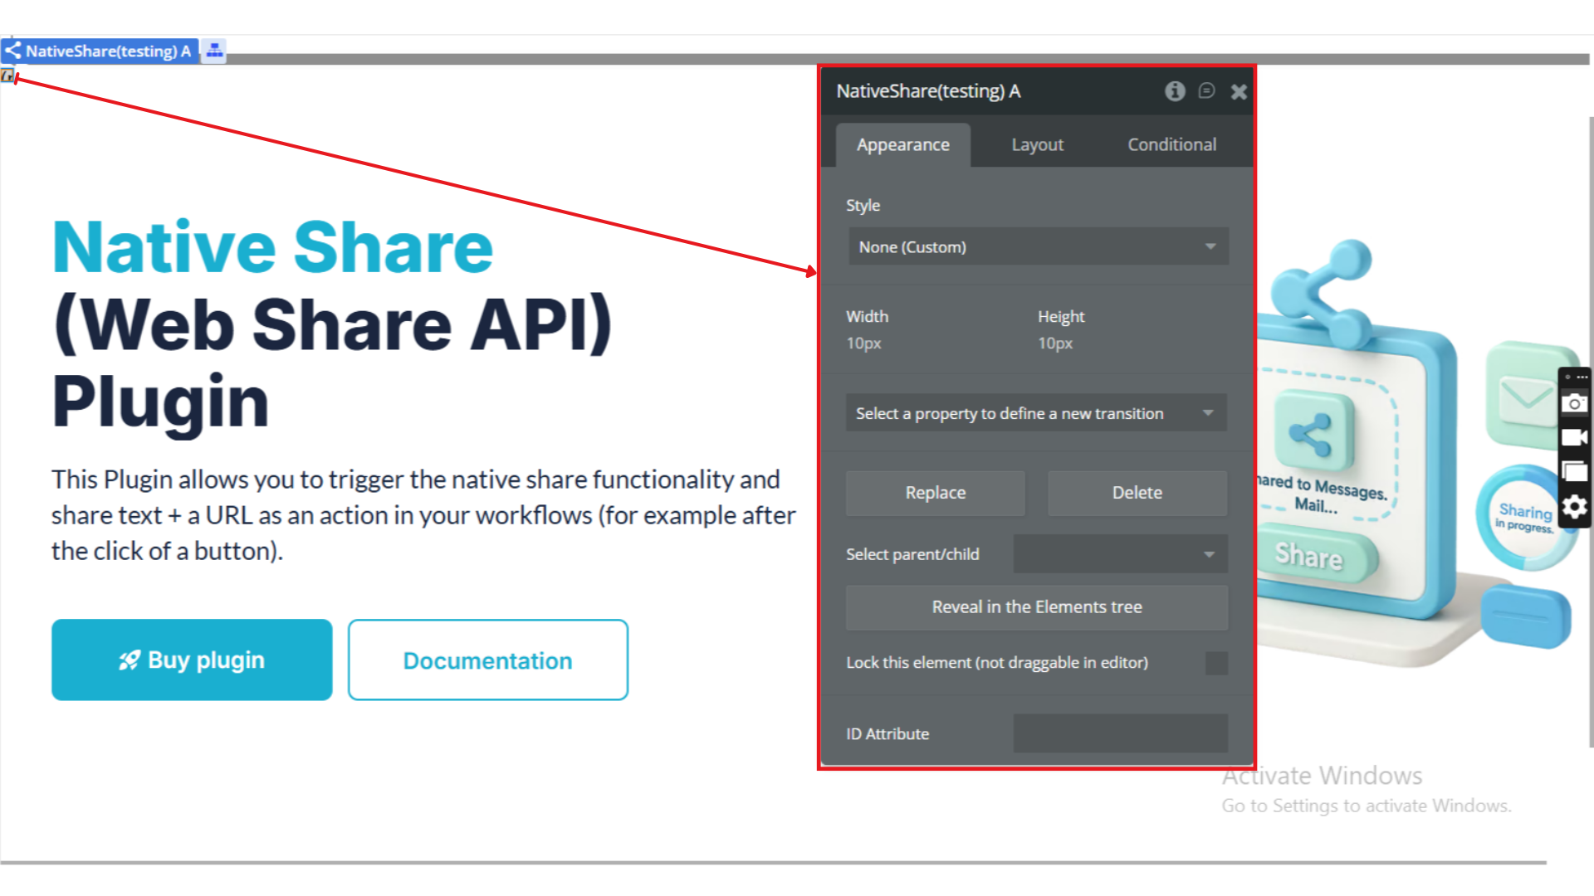The height and width of the screenshot is (896, 1594).
Task: Open the Select parent/child dropdown
Action: tap(1120, 554)
